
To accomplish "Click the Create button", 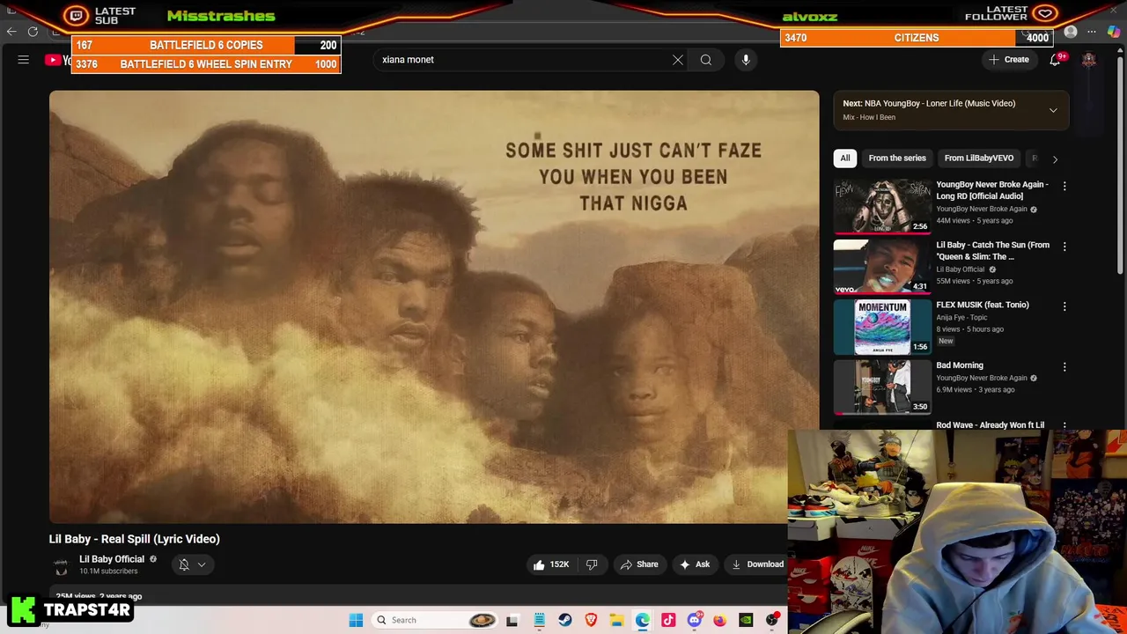I will [x=1009, y=60].
